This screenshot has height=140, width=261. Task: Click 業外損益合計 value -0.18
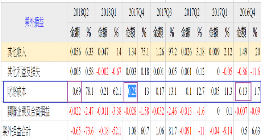pyautogui.click(x=104, y=131)
